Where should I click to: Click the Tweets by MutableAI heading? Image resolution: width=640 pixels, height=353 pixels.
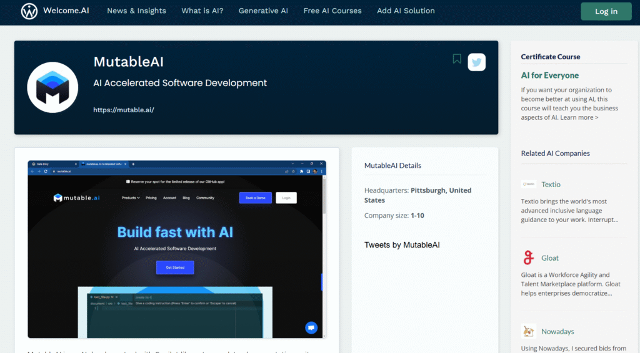[x=402, y=245]
